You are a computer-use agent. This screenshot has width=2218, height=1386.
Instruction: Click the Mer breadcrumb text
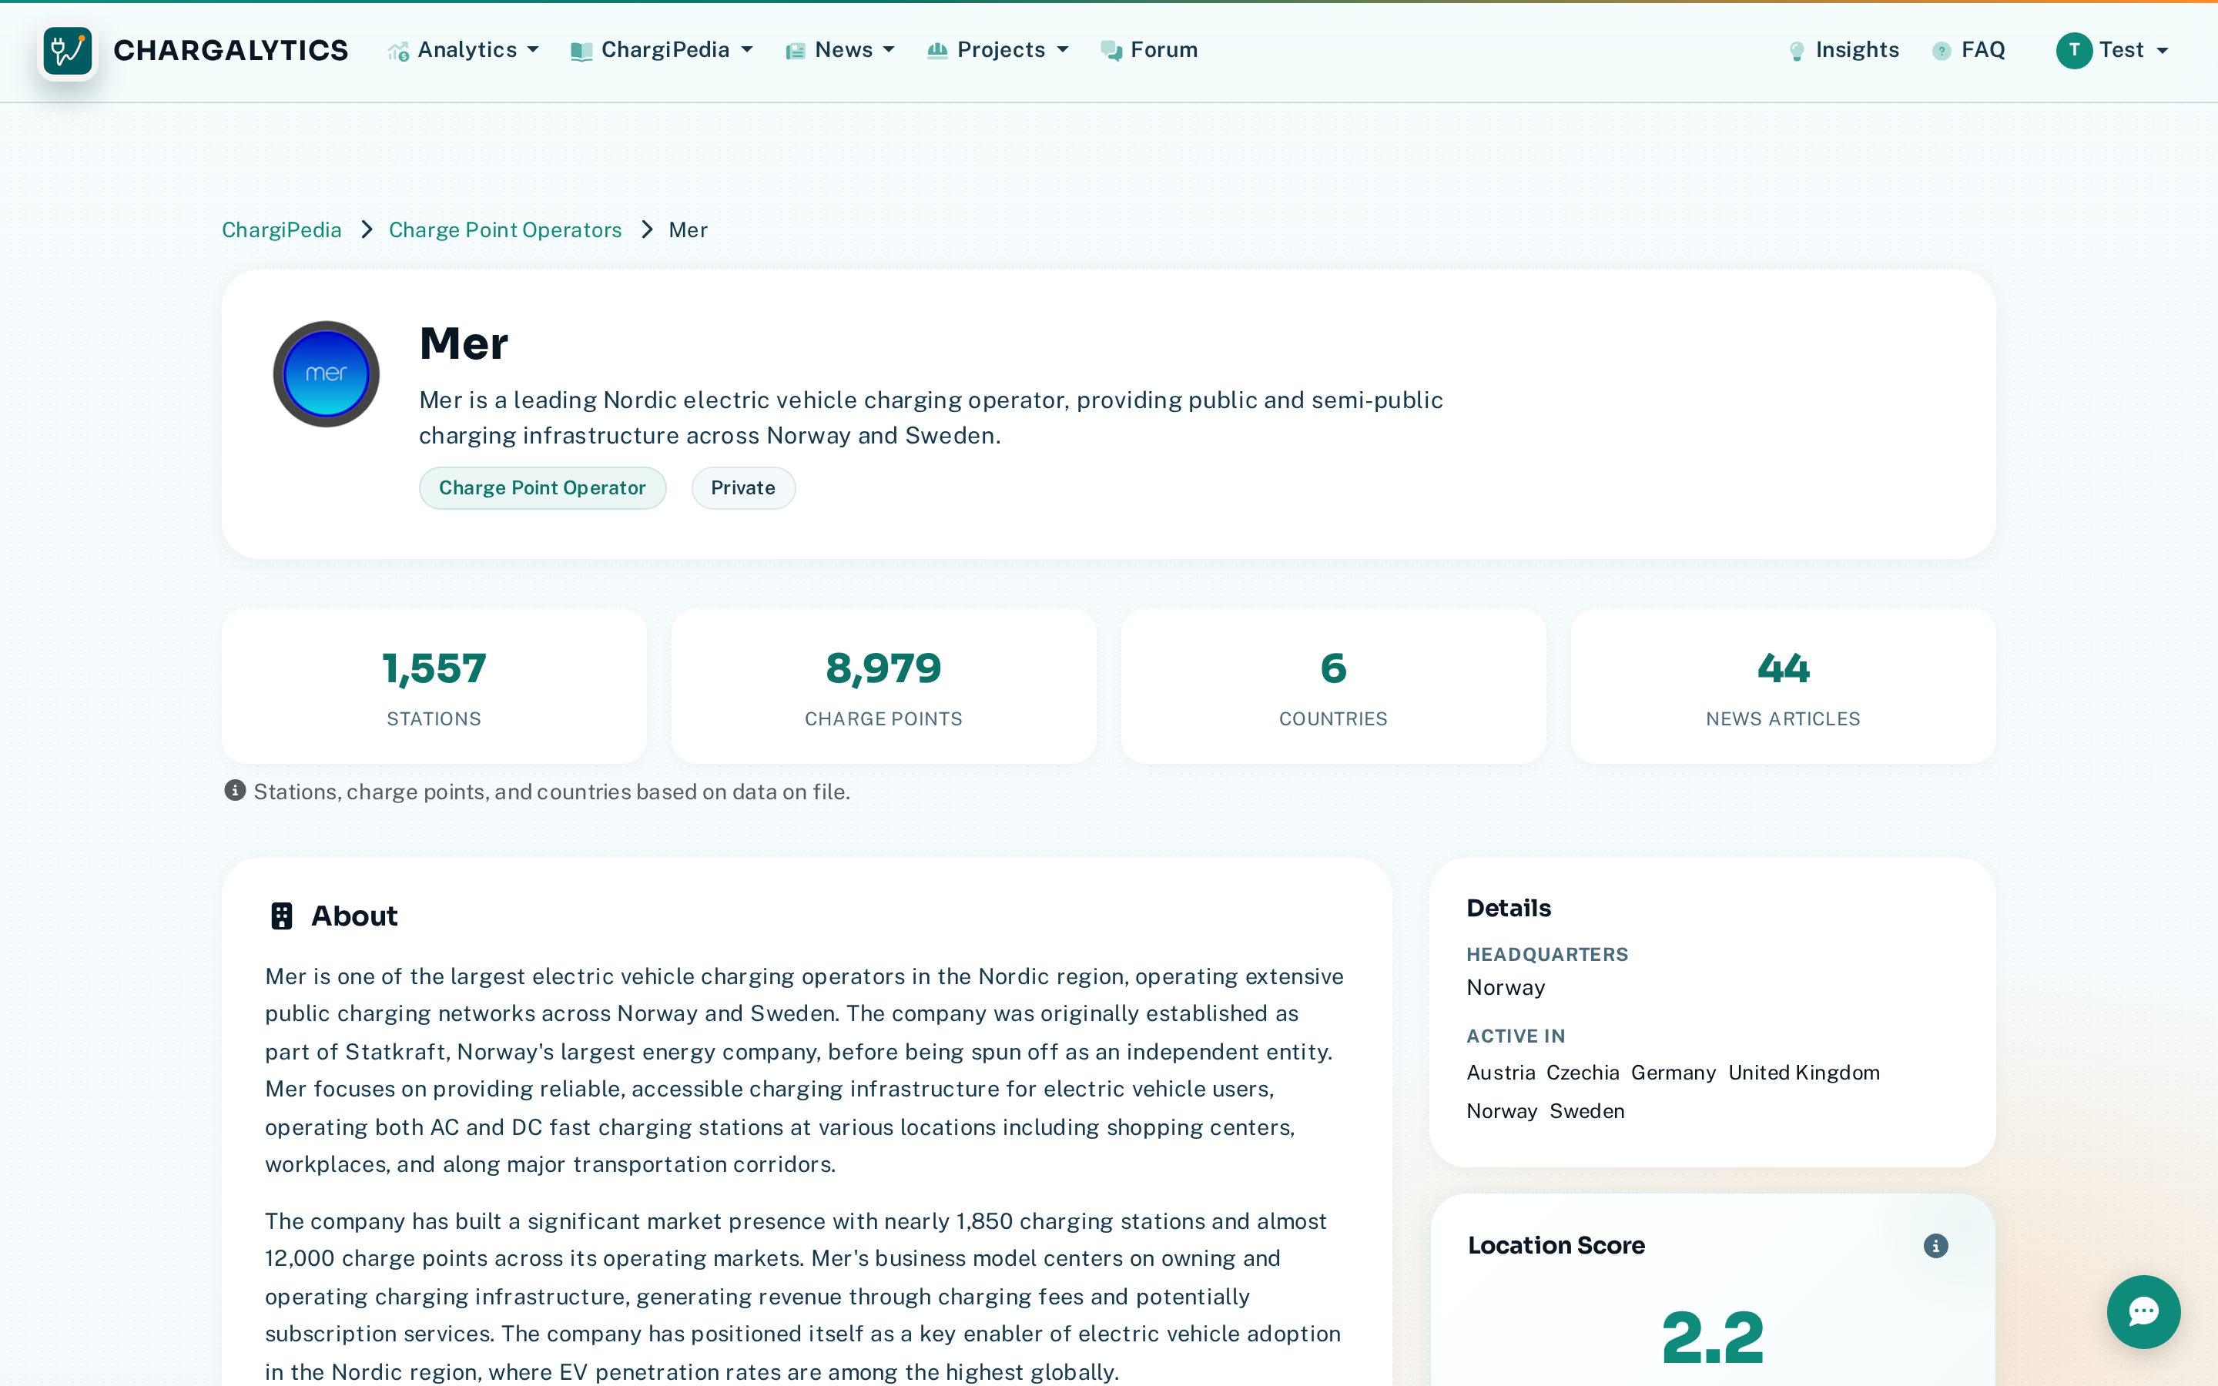click(689, 230)
